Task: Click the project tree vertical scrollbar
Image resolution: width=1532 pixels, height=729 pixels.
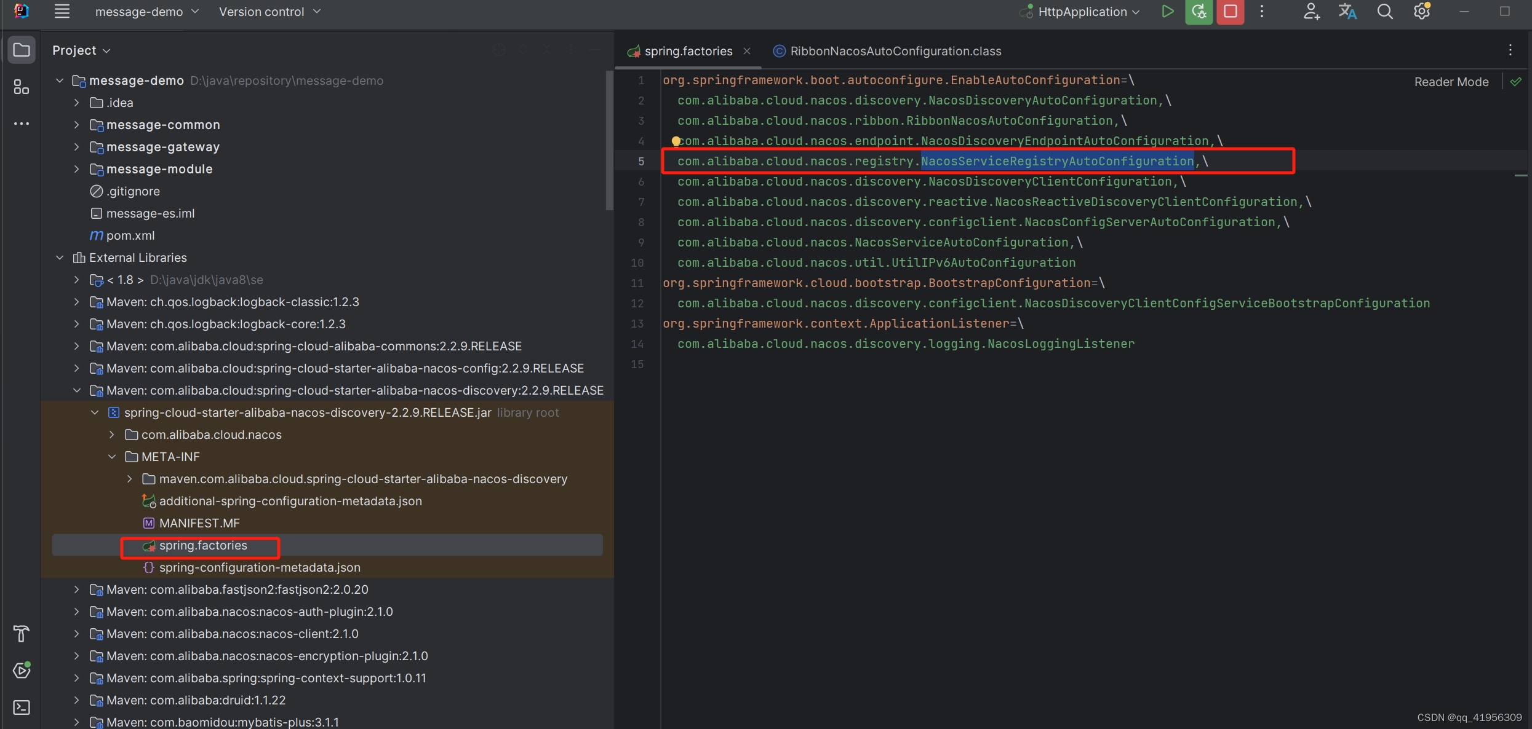Action: (x=609, y=140)
